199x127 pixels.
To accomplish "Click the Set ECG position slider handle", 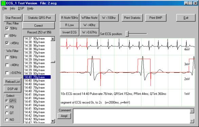I will (127, 34).
